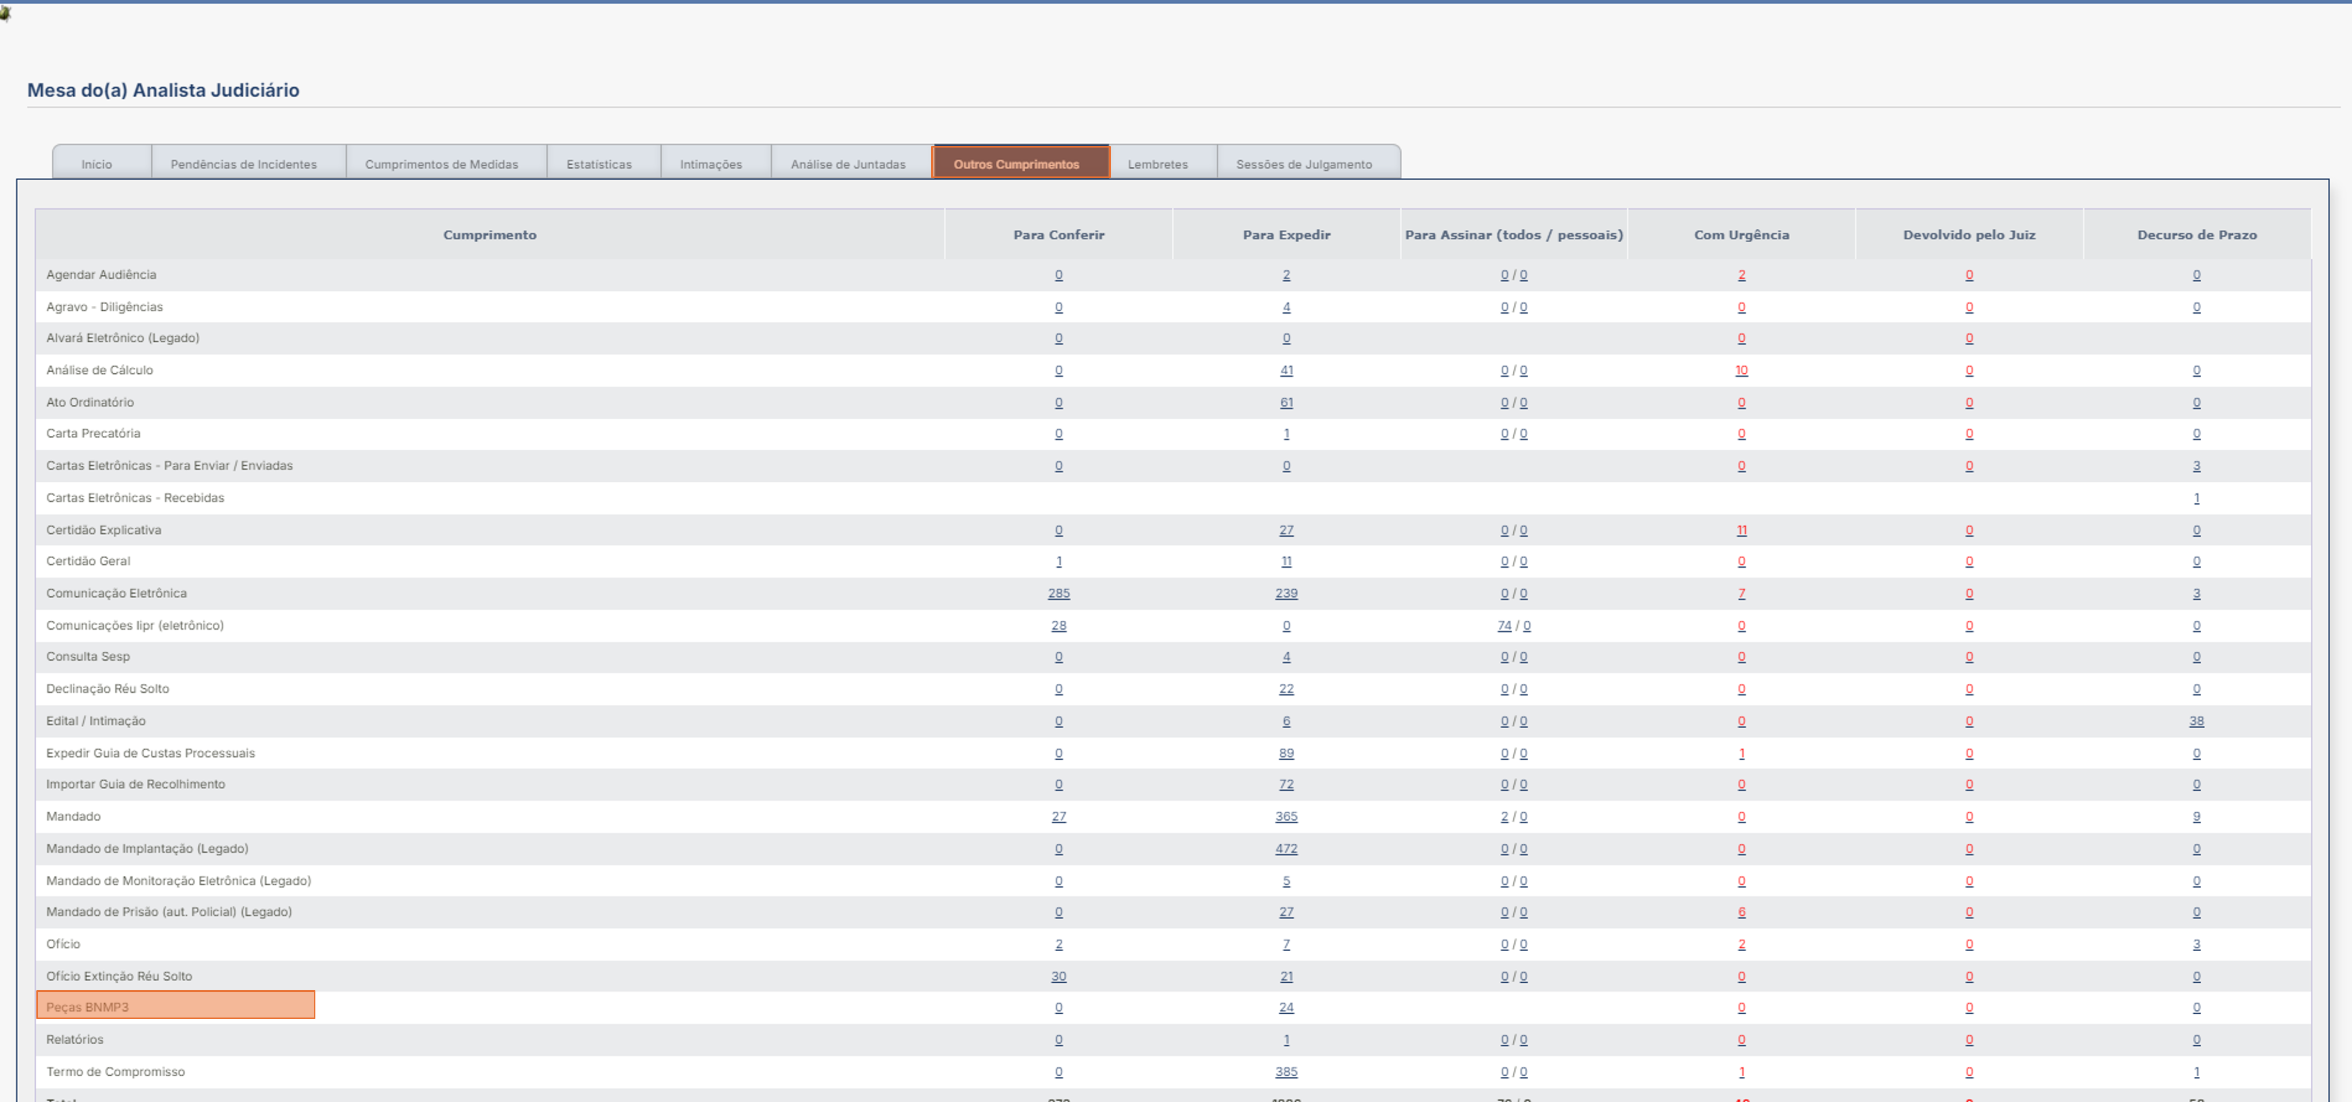Image resolution: width=2352 pixels, height=1102 pixels.
Task: Open Para Expedir 24 for Peças BNMP3
Action: click(x=1287, y=1008)
